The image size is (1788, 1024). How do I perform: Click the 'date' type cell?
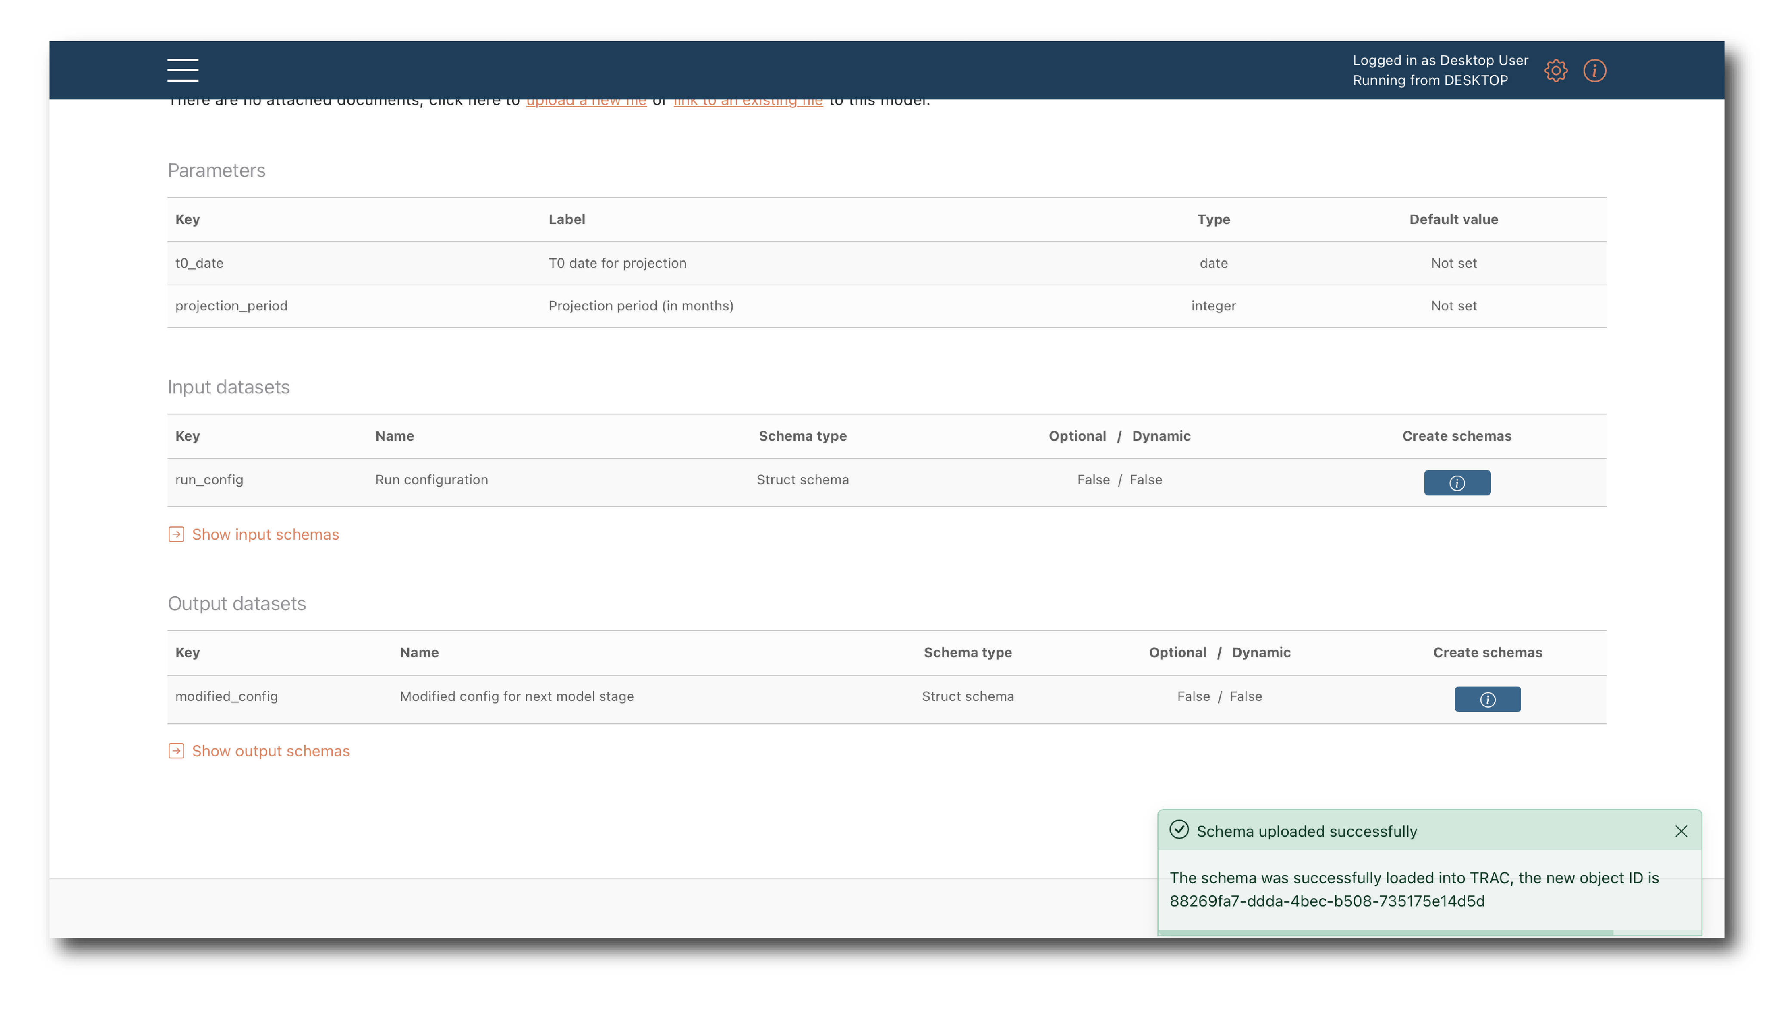click(1213, 263)
